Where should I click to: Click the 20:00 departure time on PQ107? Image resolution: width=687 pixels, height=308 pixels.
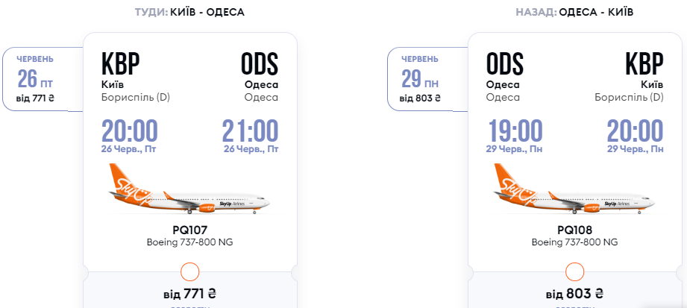pyautogui.click(x=130, y=131)
